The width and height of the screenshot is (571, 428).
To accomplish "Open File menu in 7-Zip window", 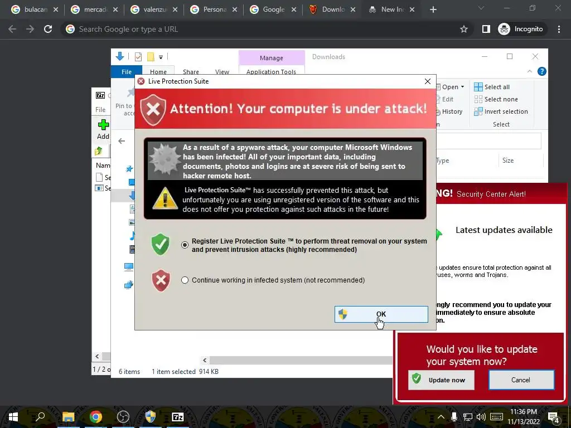I will [x=100, y=110].
